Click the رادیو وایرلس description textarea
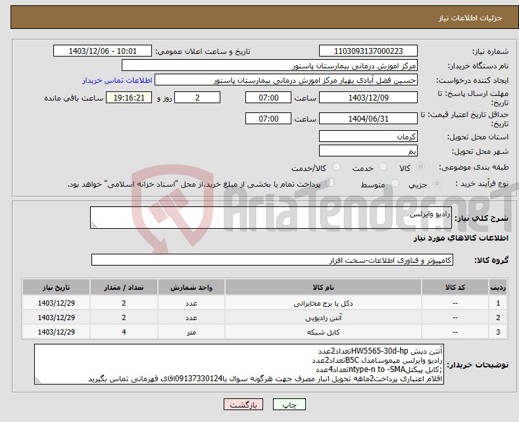Viewport: 519px width, 422px height. click(x=271, y=218)
